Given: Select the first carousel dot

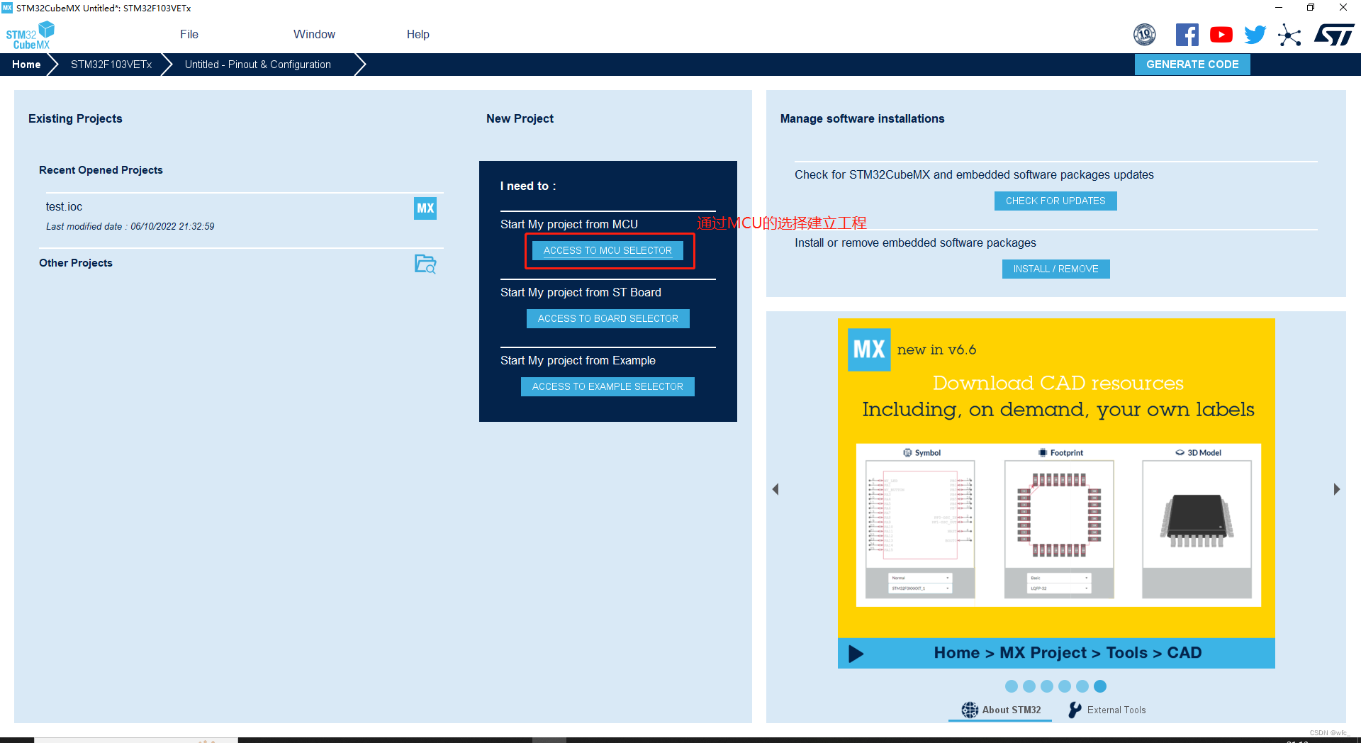Looking at the screenshot, I should (x=1012, y=686).
